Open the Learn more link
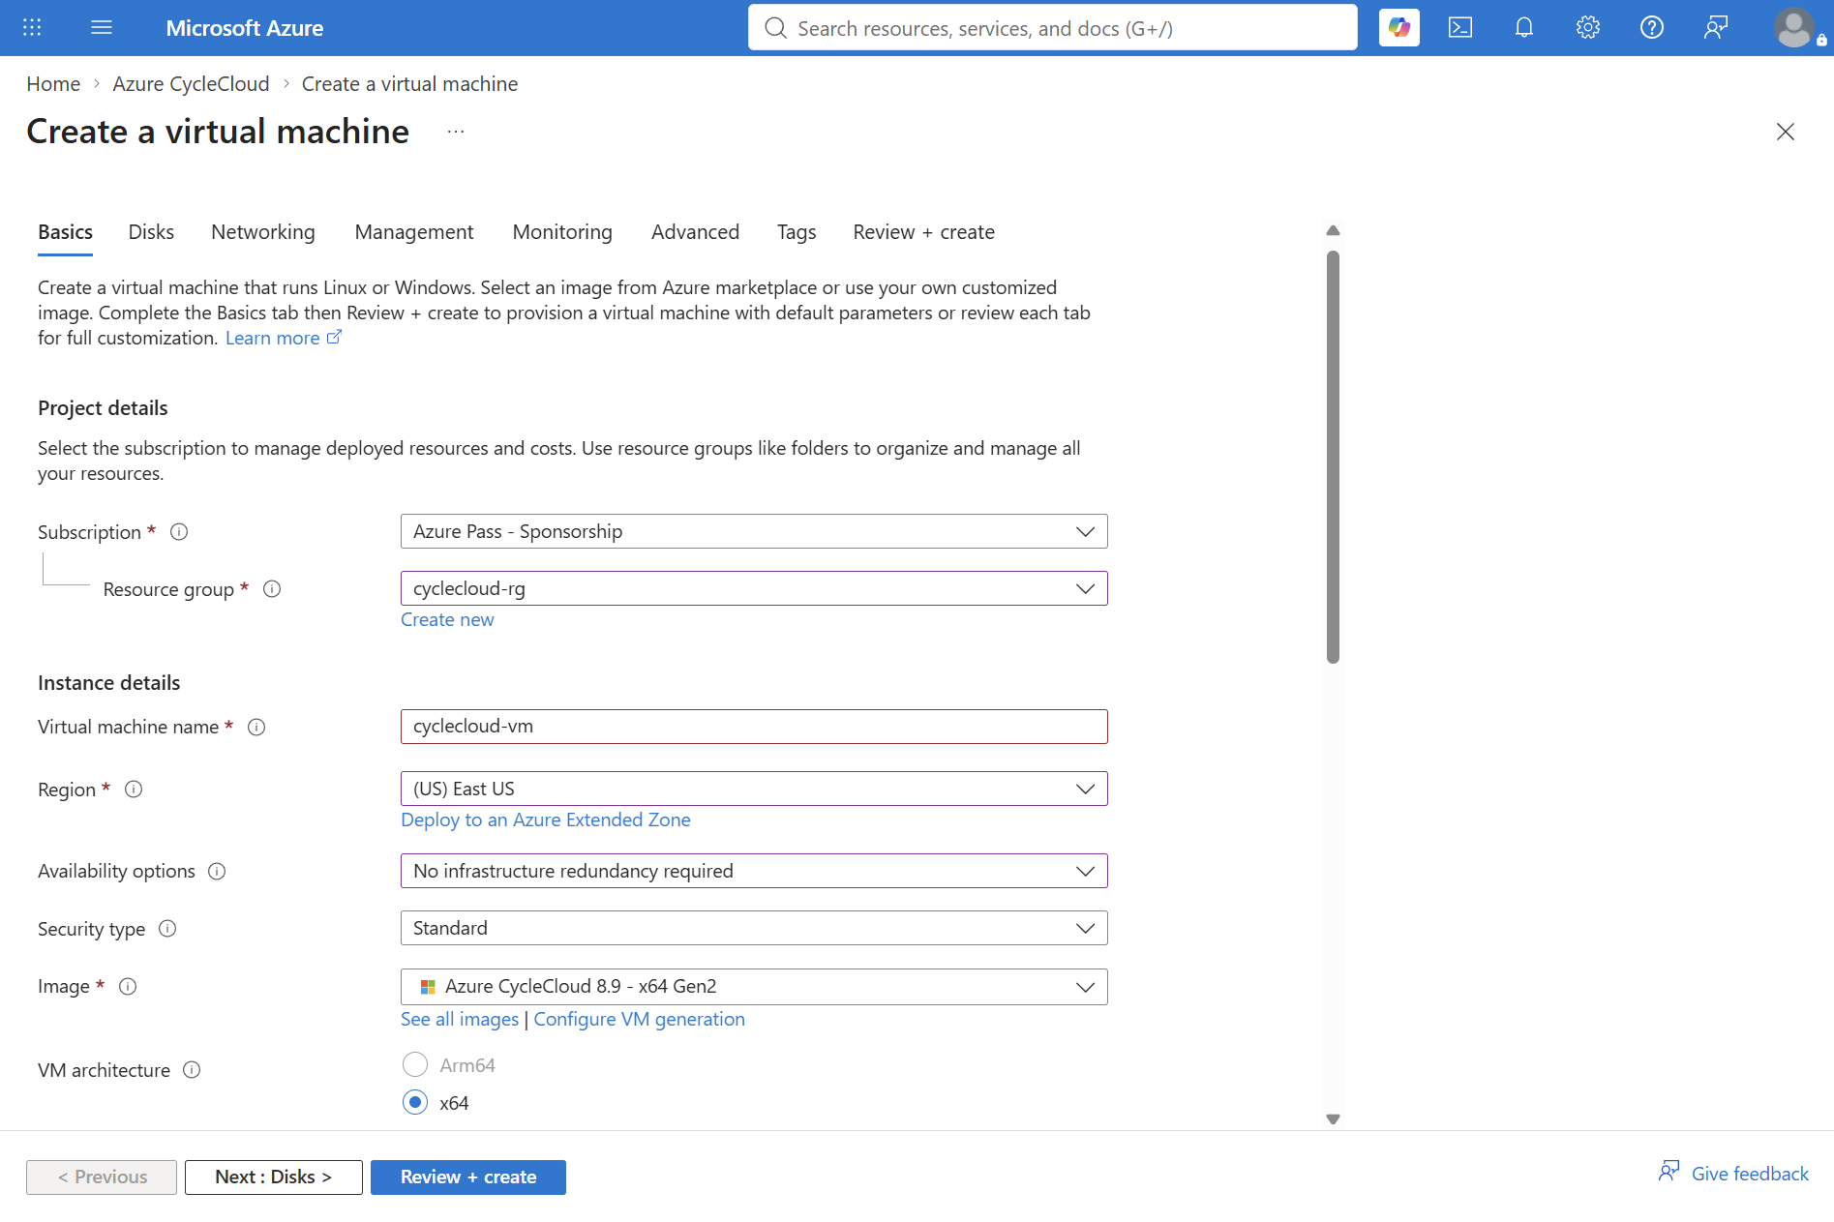This screenshot has width=1834, height=1222. (x=273, y=339)
